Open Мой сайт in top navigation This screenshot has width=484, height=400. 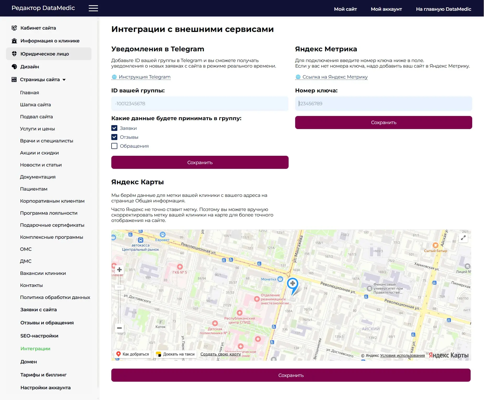345,9
